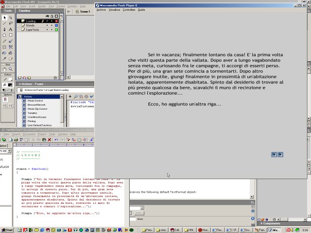Select the Pencil tool
The height and width of the screenshot is (233, 311).
click(4, 41)
